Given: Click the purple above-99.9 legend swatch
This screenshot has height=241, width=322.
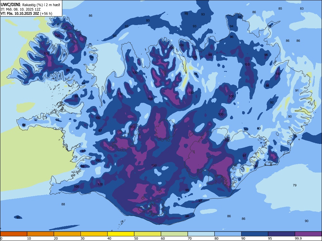Looking at the screenshot, I should tap(308, 234).
